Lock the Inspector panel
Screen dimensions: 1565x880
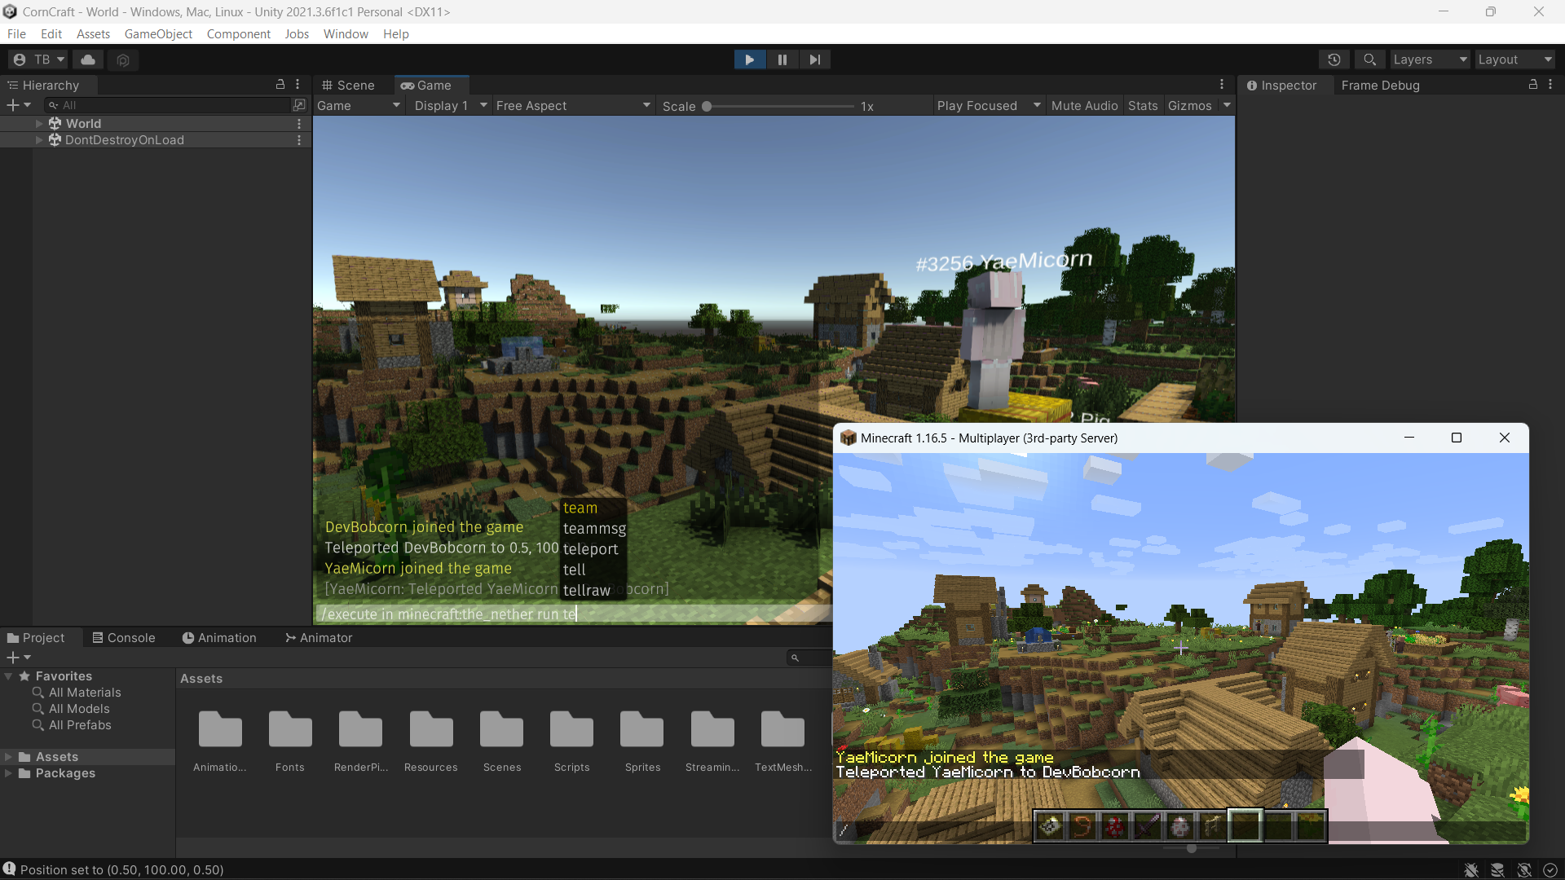click(x=1532, y=85)
